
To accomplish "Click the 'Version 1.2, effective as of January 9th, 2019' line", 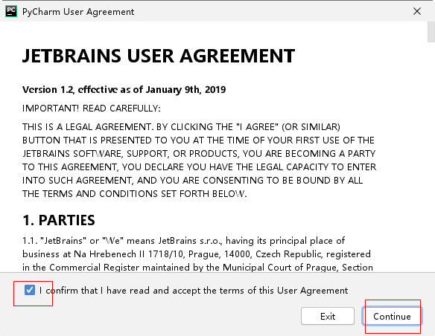I will coord(124,90).
